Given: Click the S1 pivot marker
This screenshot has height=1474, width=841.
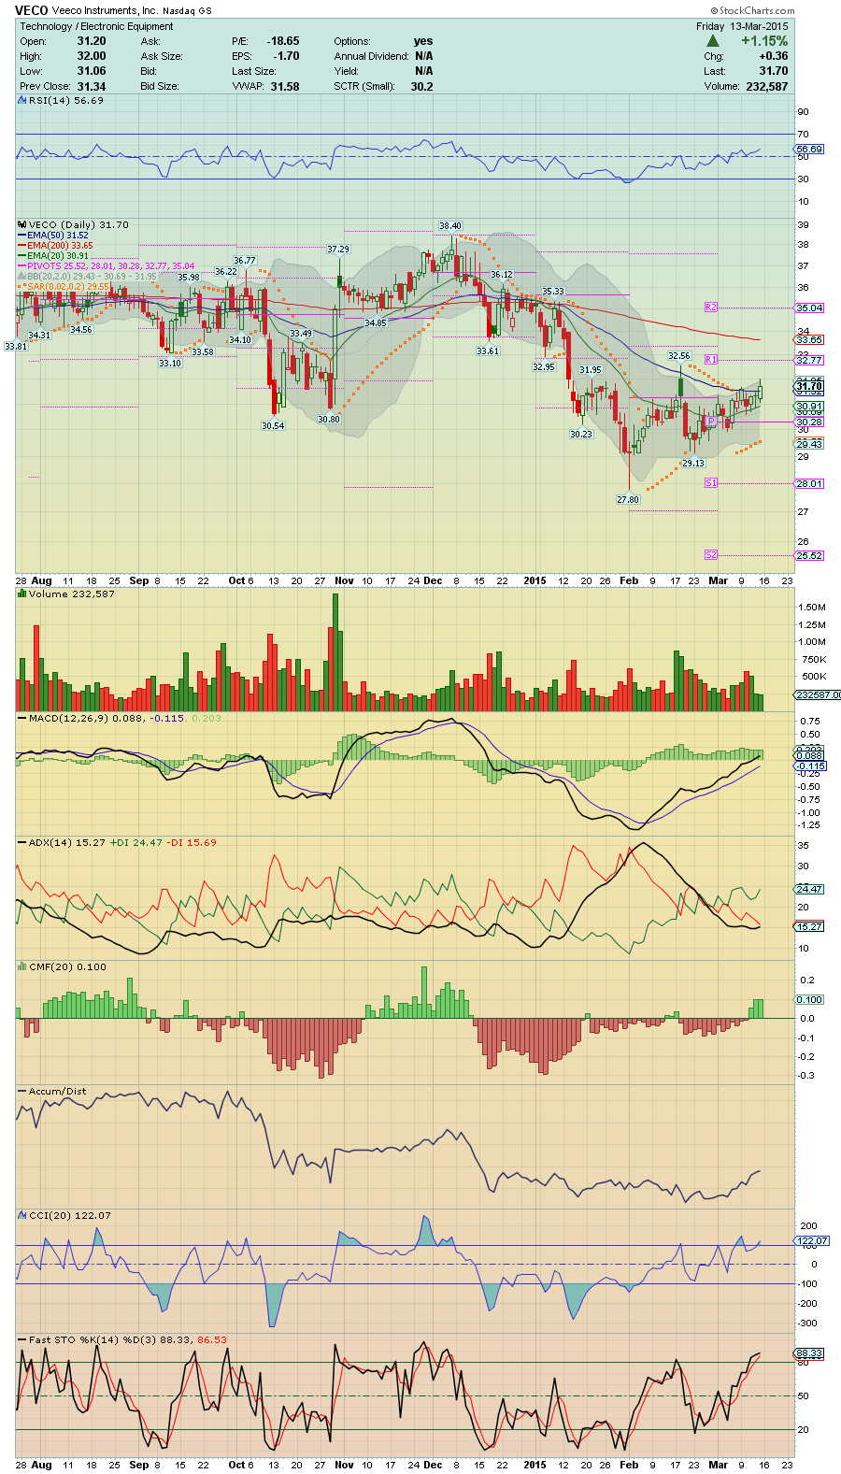Looking at the screenshot, I should click(710, 483).
